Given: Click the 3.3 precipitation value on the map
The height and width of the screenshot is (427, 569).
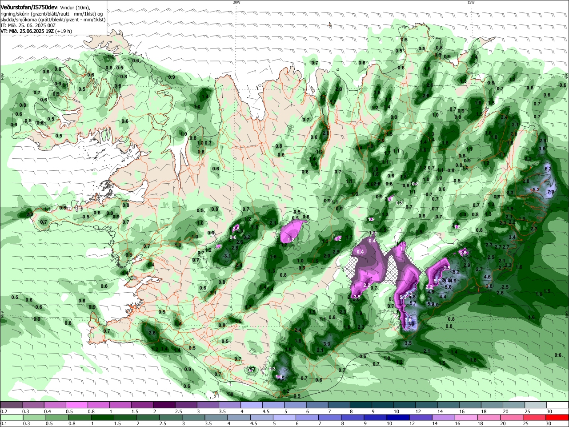Looking at the screenshot, I should [327, 344].
